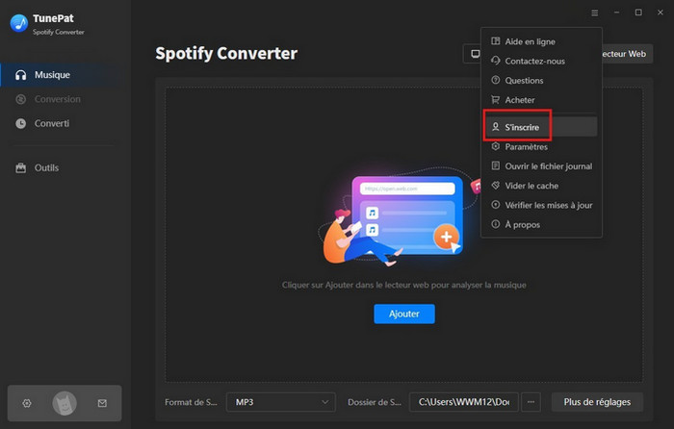Click the headphones icon next to Musique
Viewport: 674px width, 429px height.
pos(20,75)
